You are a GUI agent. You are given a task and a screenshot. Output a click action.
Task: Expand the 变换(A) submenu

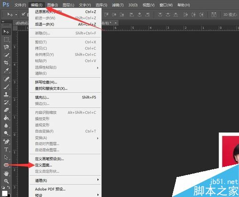pyautogui.click(x=65, y=138)
